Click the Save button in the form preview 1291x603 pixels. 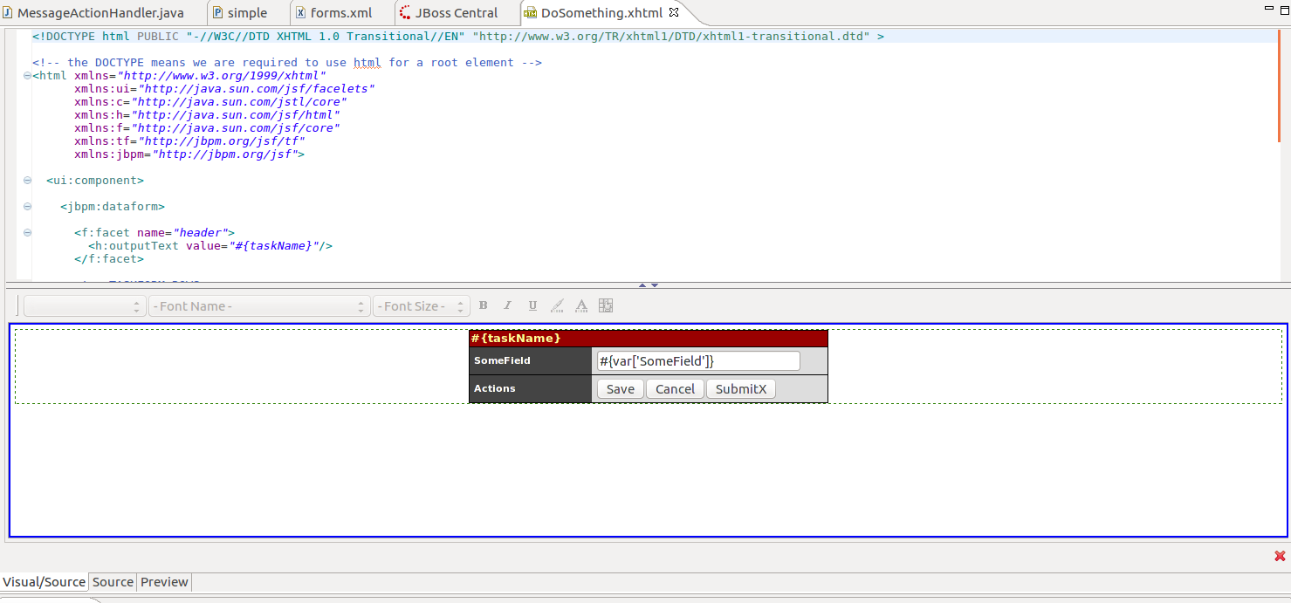coord(620,388)
